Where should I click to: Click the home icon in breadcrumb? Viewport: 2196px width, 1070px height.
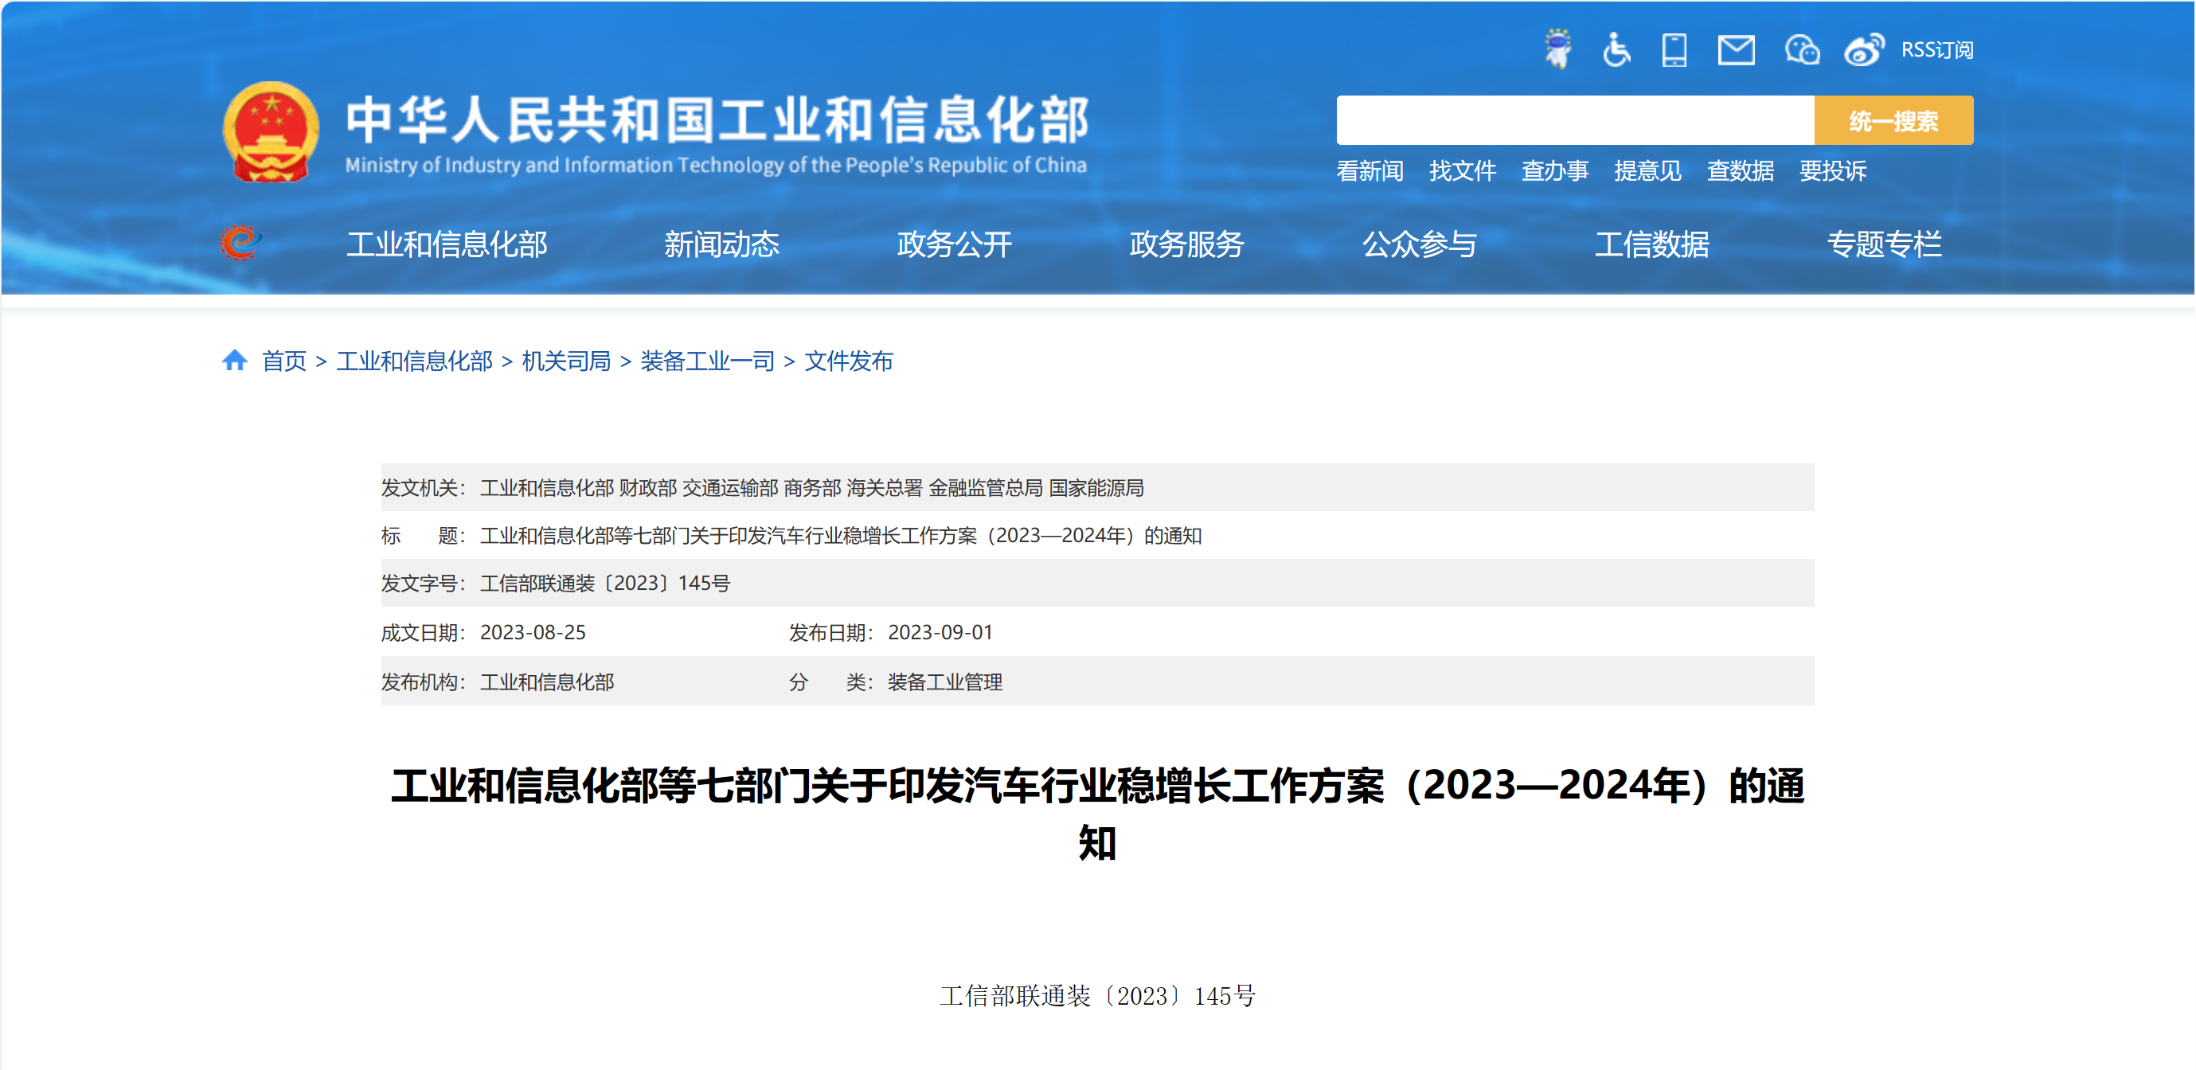point(234,361)
